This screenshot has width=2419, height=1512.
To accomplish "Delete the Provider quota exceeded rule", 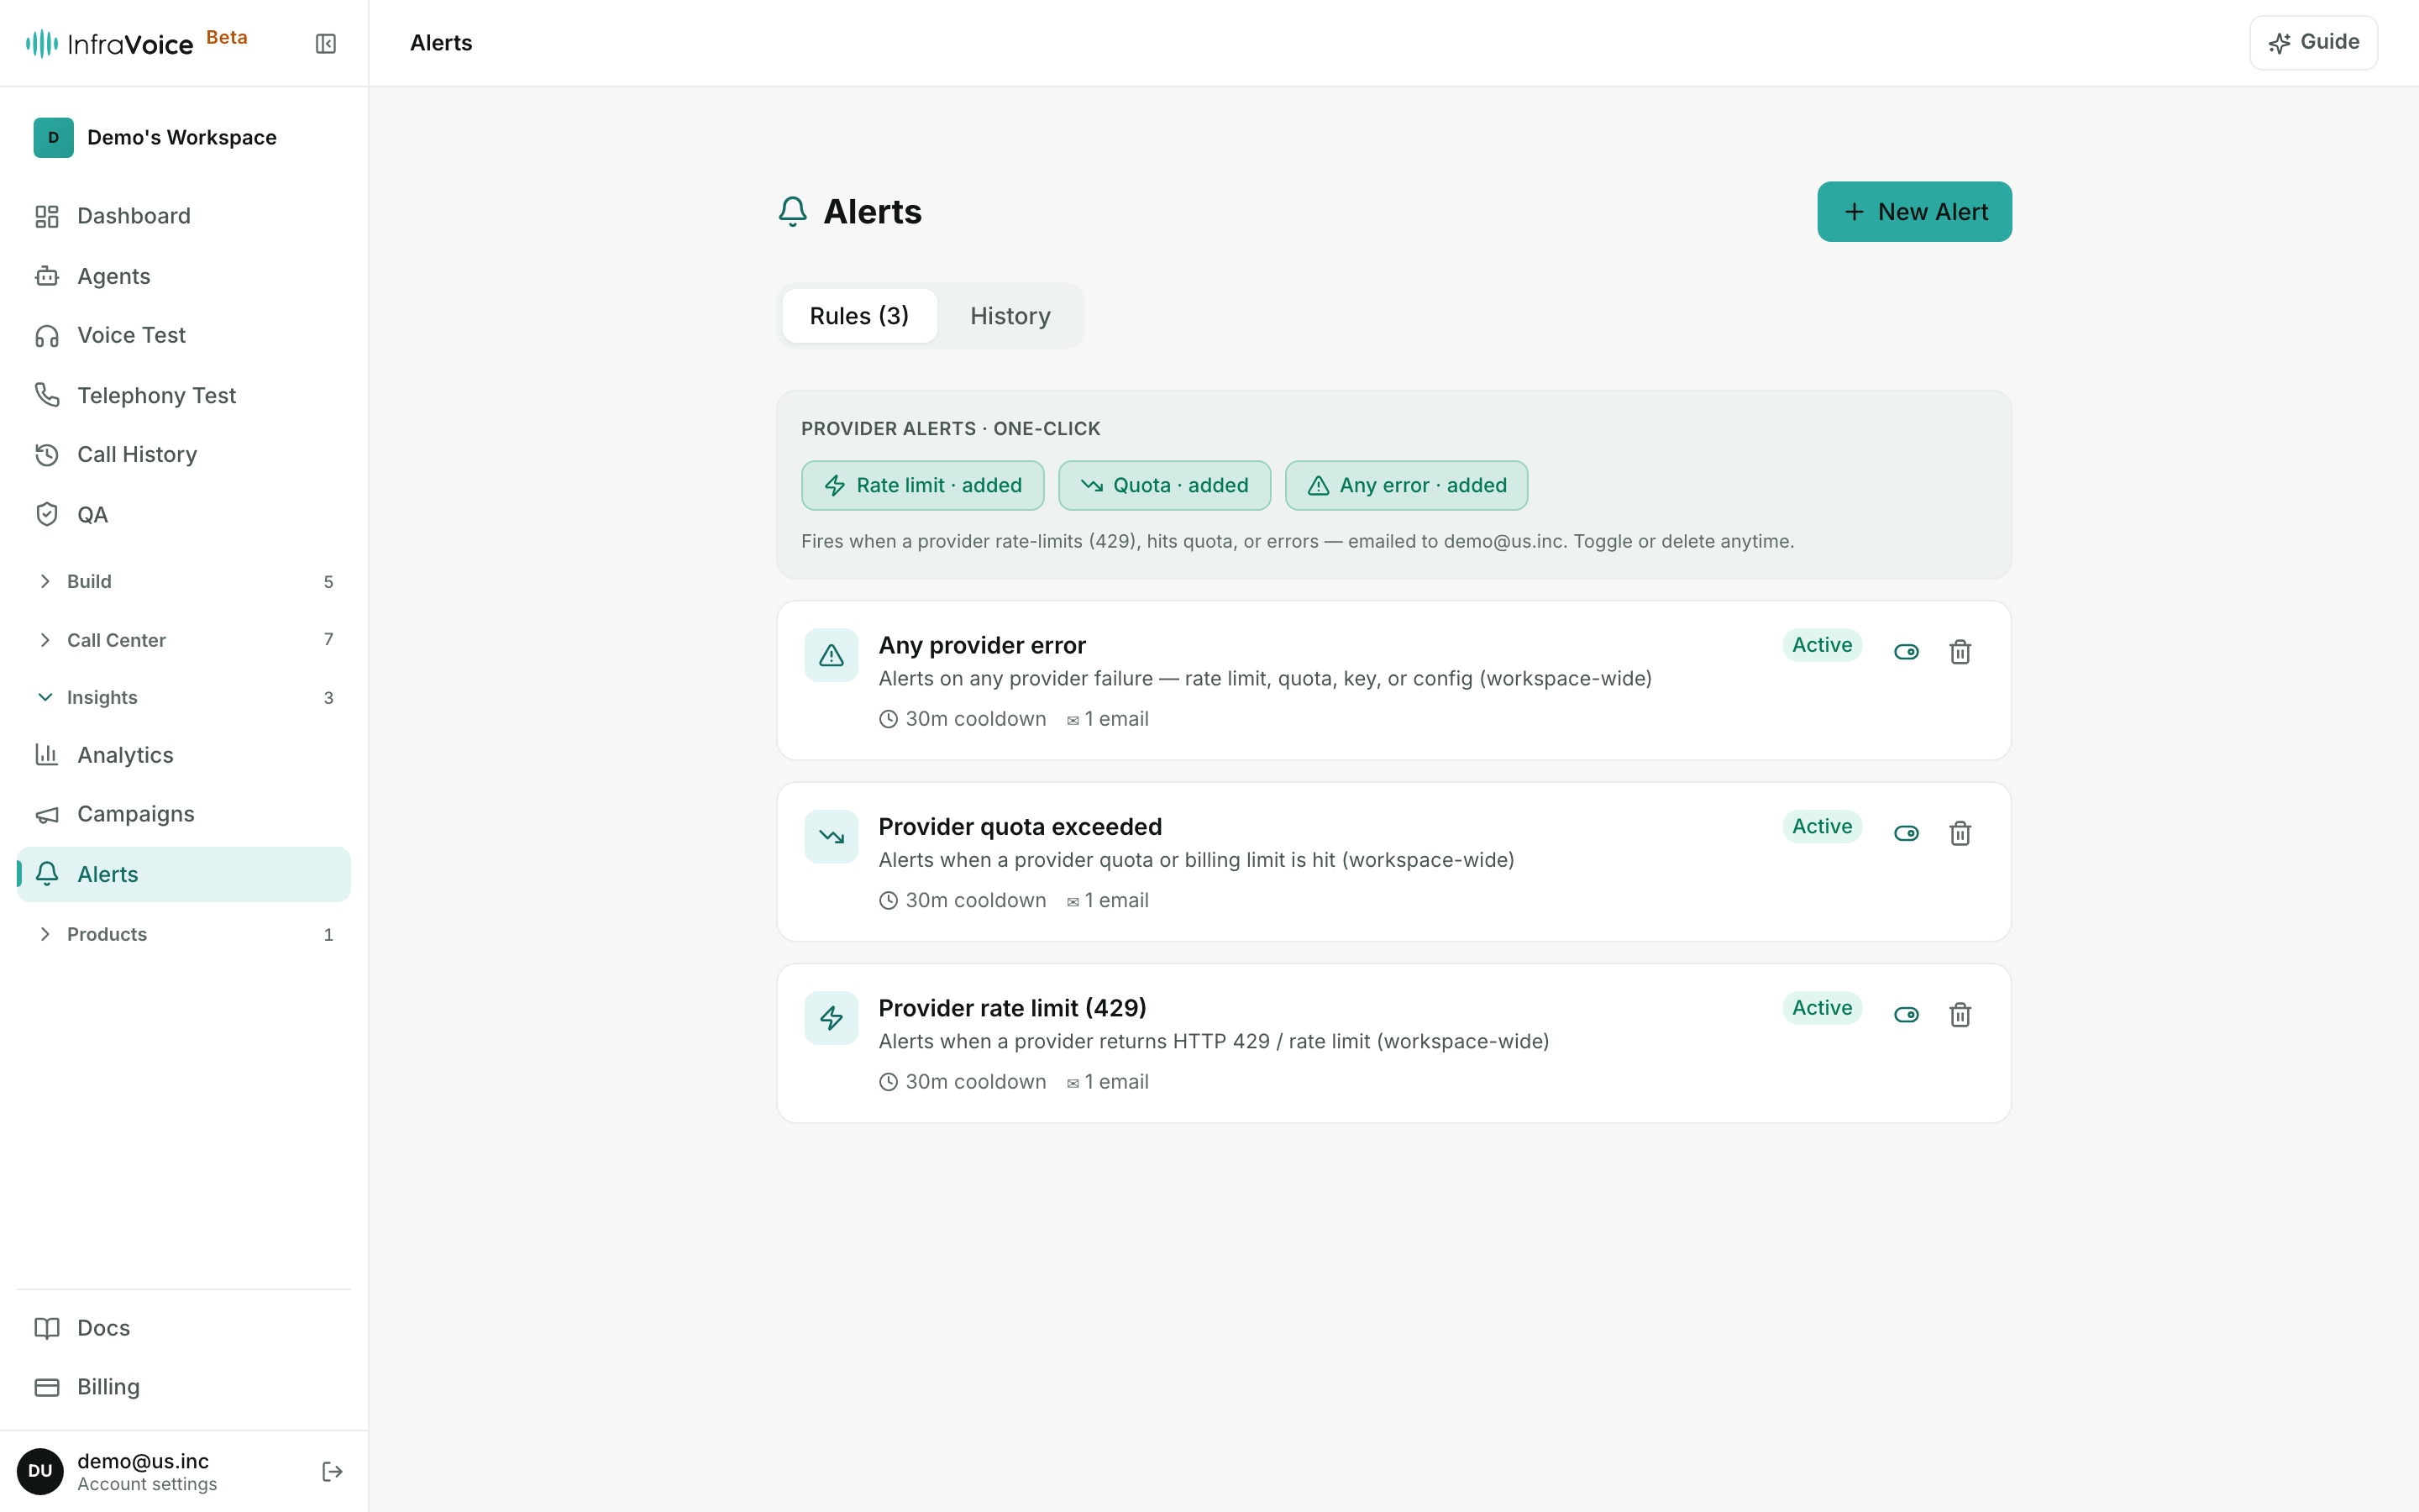I will [1960, 833].
